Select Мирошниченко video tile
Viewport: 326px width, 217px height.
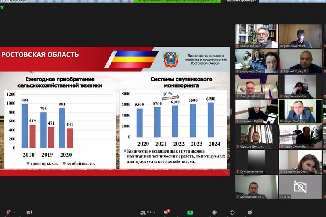click(x=256, y=187)
